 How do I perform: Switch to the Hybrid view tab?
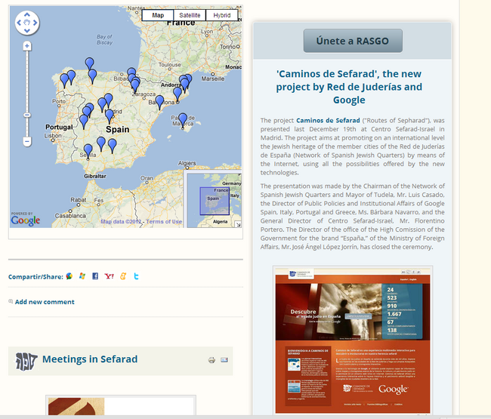pyautogui.click(x=221, y=15)
